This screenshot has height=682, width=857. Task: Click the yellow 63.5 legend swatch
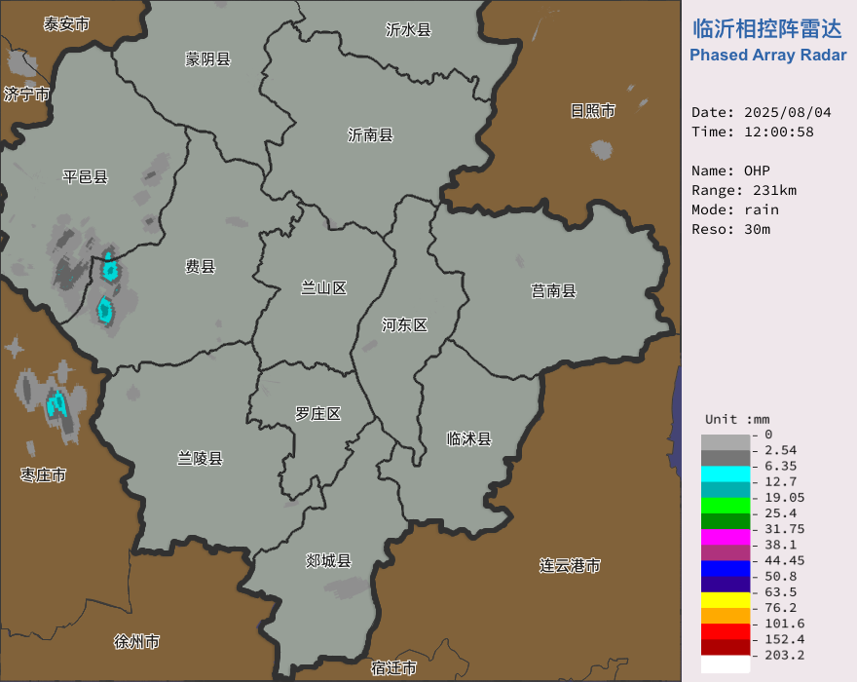click(726, 600)
